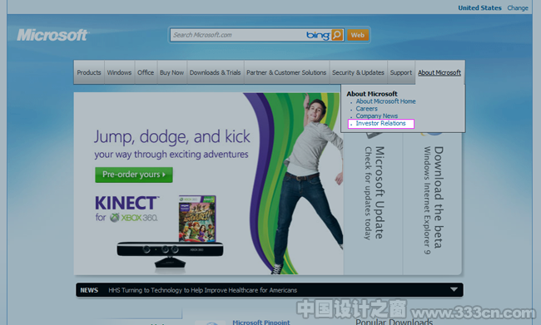Open the Security & Updates menu
The image size is (541, 325).
coord(358,72)
